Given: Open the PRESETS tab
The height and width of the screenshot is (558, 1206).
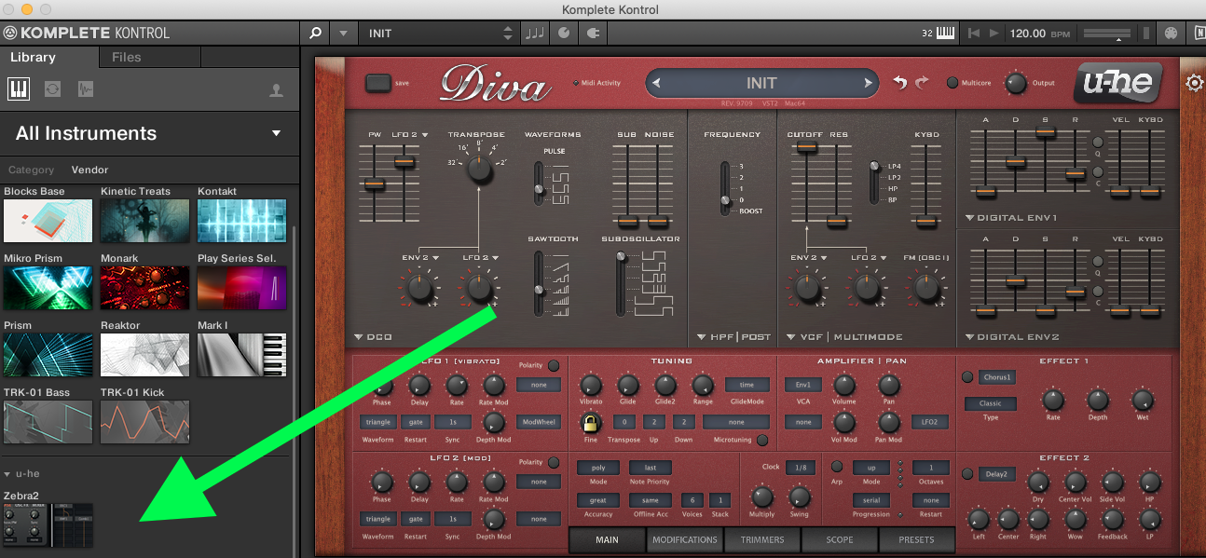Looking at the screenshot, I should click(x=917, y=539).
